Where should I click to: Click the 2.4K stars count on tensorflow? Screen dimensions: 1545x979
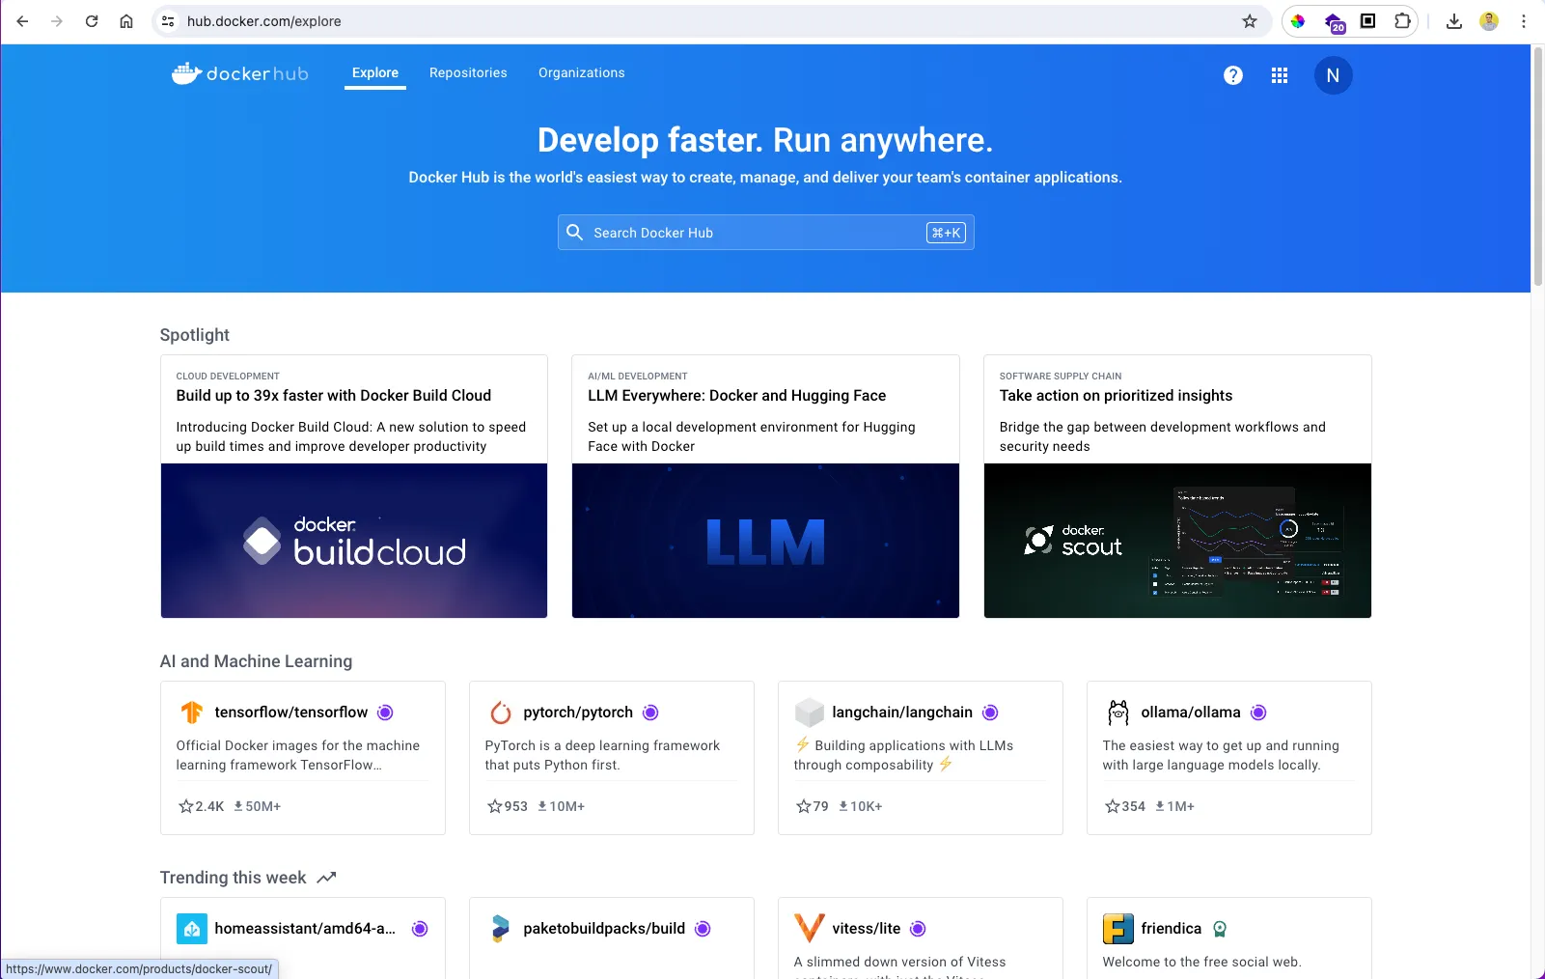(202, 806)
